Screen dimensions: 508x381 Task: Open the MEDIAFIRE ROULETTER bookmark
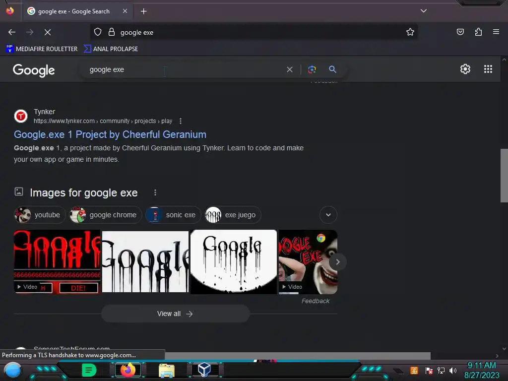(x=42, y=49)
